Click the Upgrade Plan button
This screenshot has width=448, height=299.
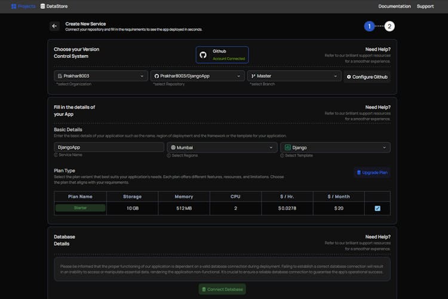click(x=372, y=173)
